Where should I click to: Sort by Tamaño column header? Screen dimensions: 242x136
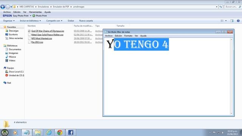pyautogui.click(x=120, y=26)
